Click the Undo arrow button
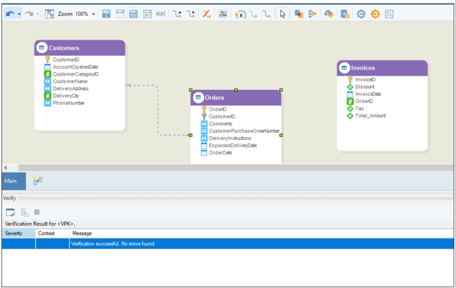This screenshot has width=456, height=288. [10, 14]
